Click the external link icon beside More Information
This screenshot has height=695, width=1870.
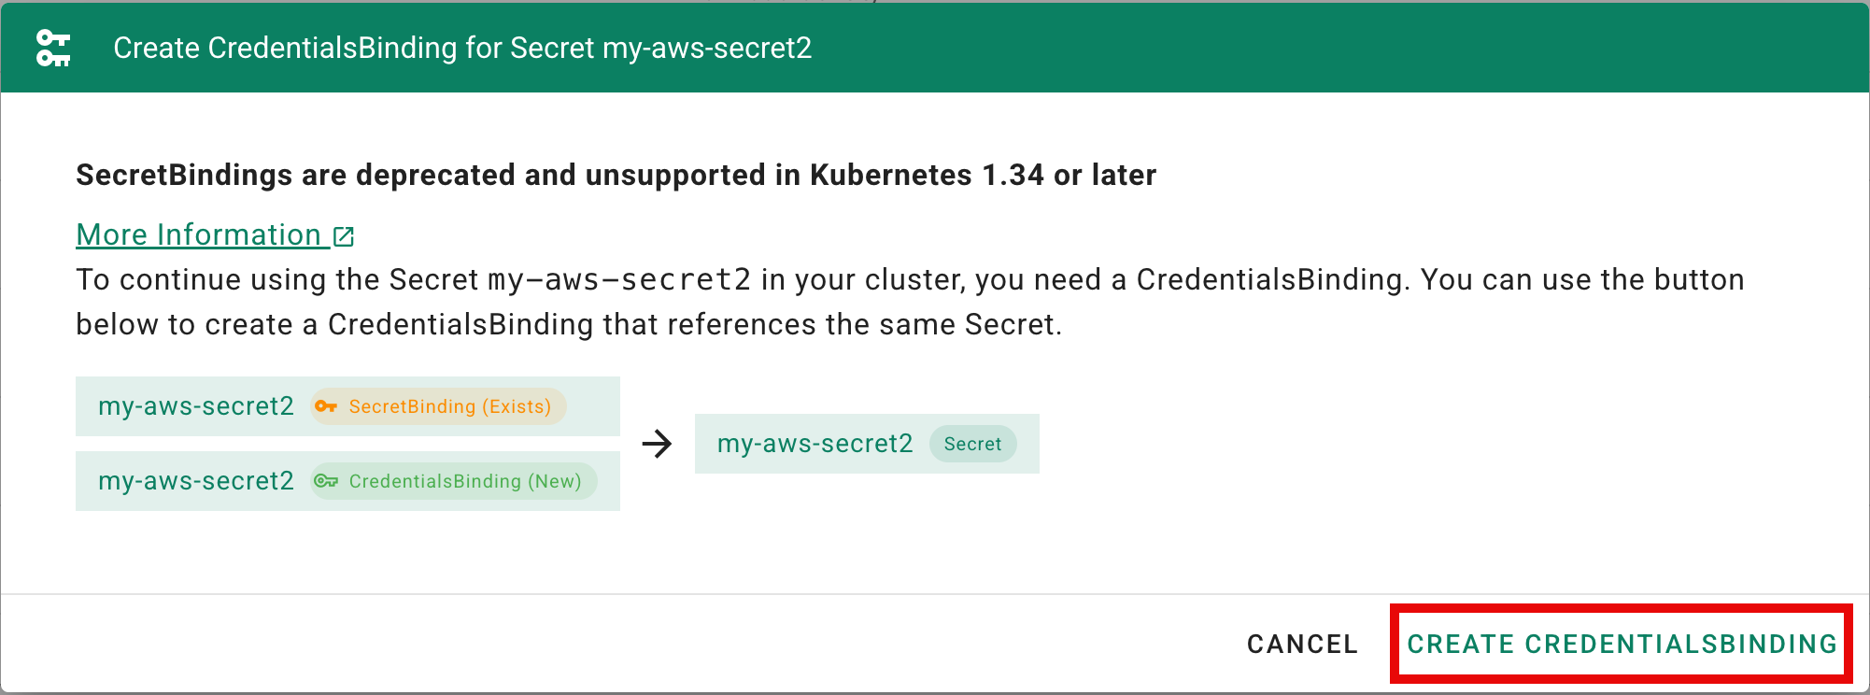[344, 236]
